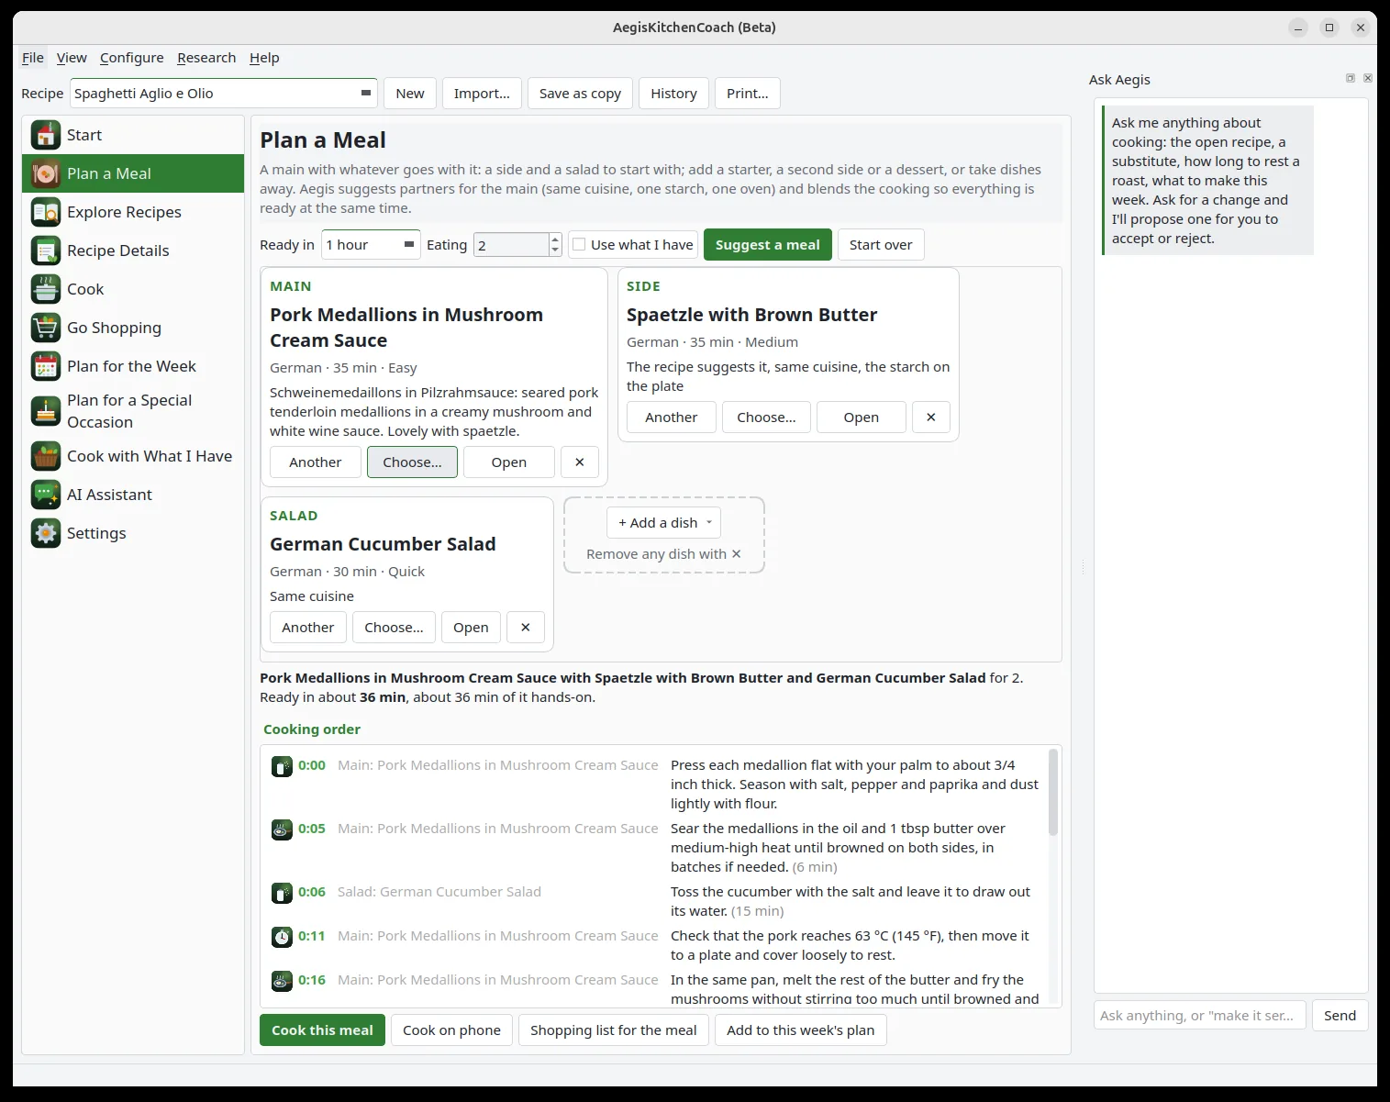Remove the Spaetzle side dish with ✕
1390x1102 pixels.
click(931, 417)
